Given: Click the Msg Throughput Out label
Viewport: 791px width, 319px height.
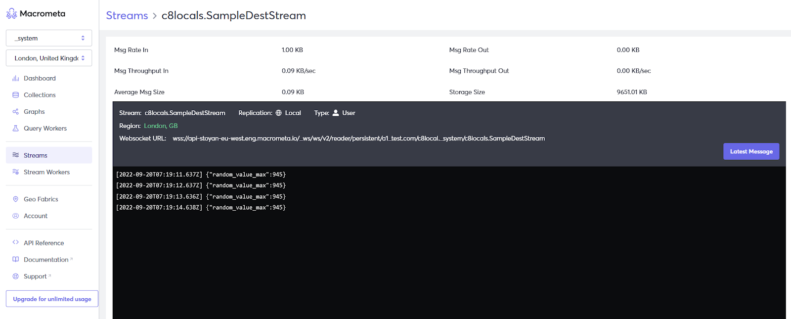Looking at the screenshot, I should click(x=479, y=71).
